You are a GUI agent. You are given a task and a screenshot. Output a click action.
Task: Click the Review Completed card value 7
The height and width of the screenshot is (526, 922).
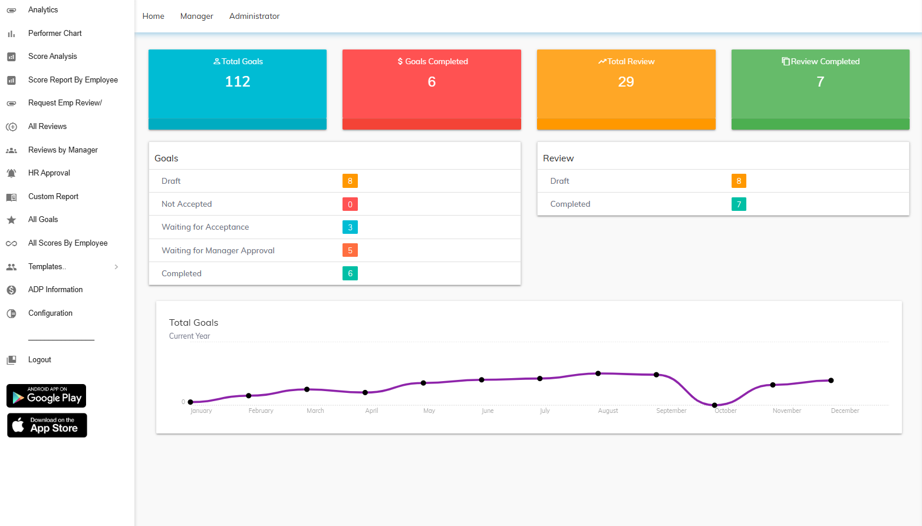pyautogui.click(x=820, y=82)
